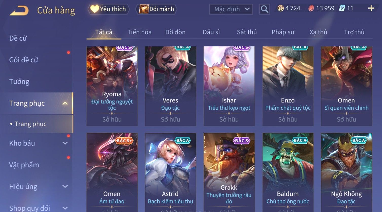The height and width of the screenshot is (212, 382).
Task: Add currency with the plus icon
Action: point(371,8)
